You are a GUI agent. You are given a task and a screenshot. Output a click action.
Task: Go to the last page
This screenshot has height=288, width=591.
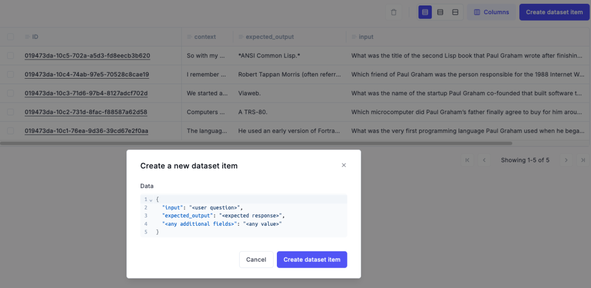(583, 160)
